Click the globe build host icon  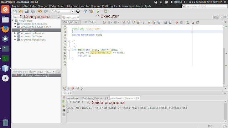[x=78, y=11]
